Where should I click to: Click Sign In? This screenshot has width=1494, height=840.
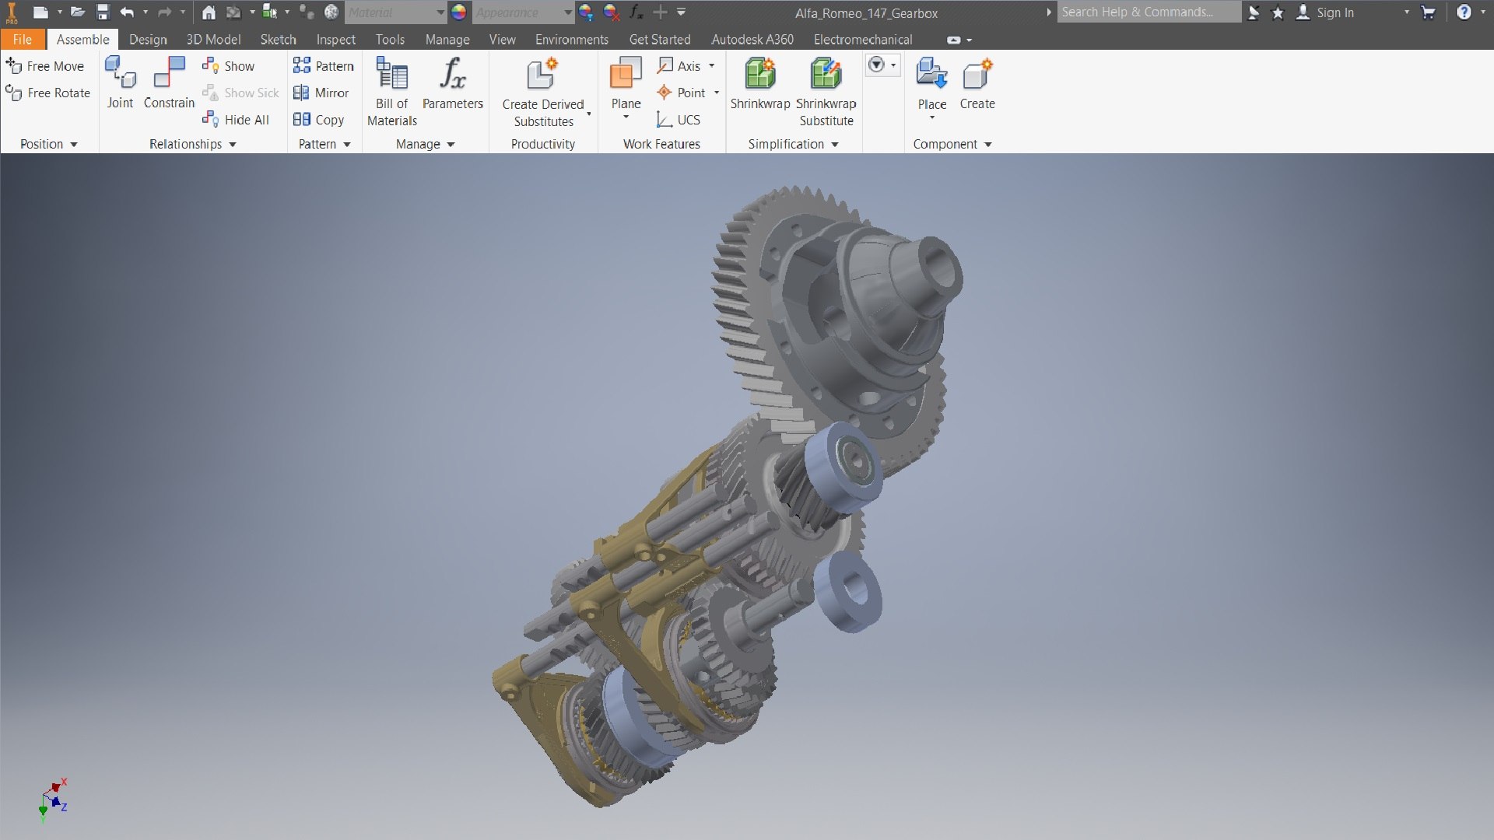click(x=1326, y=12)
